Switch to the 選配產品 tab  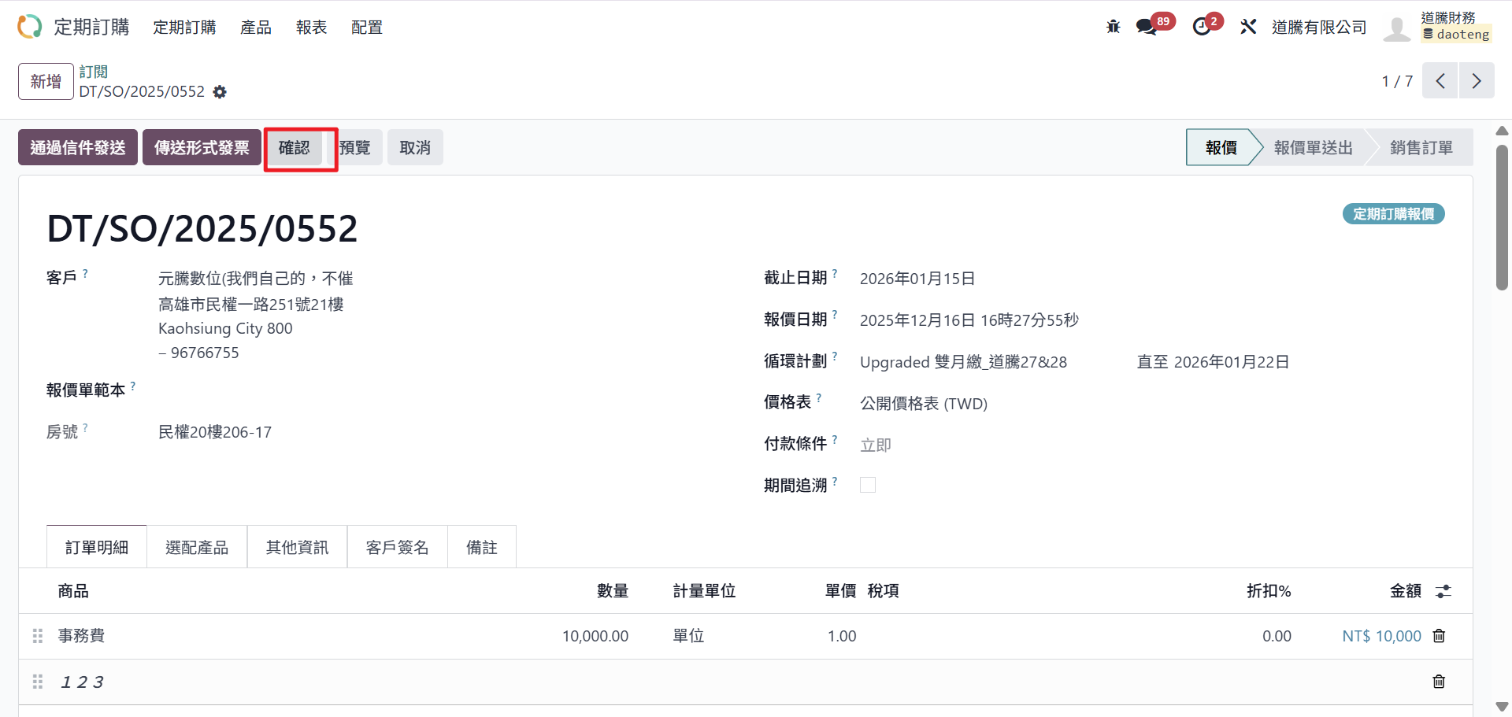[x=197, y=548]
